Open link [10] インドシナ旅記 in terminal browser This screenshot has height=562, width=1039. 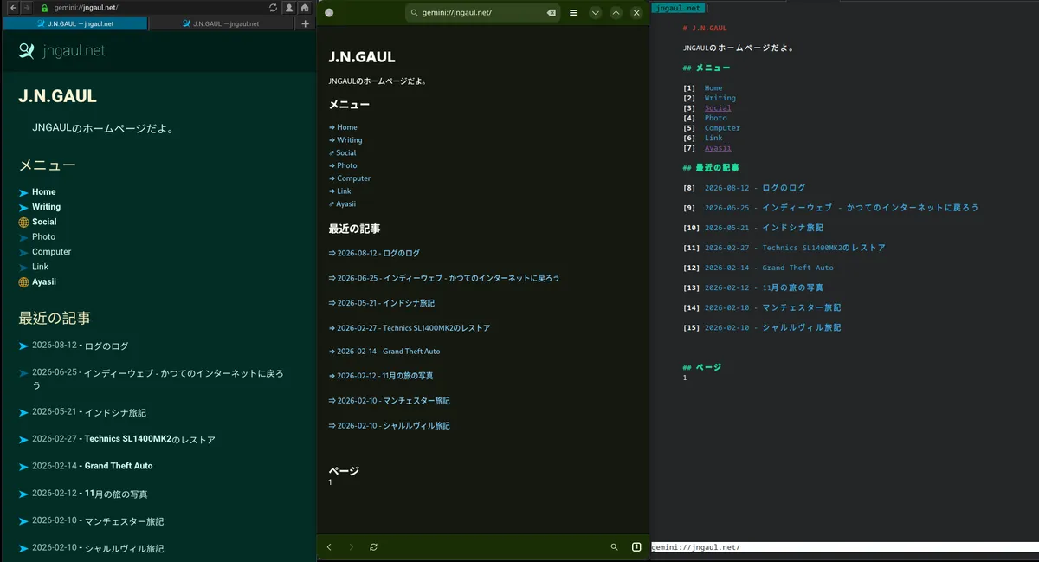(x=764, y=228)
